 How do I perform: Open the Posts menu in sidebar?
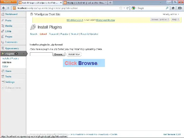click(8, 20)
